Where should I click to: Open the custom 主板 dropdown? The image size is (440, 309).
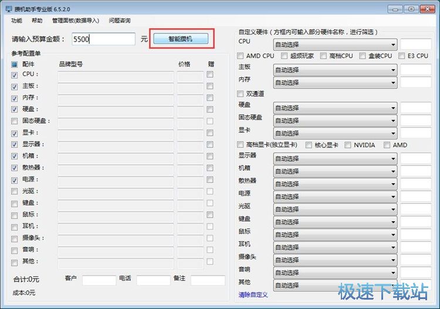tap(336, 70)
